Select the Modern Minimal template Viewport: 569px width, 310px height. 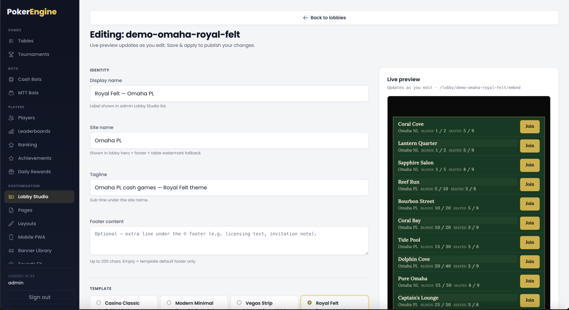[x=194, y=303]
